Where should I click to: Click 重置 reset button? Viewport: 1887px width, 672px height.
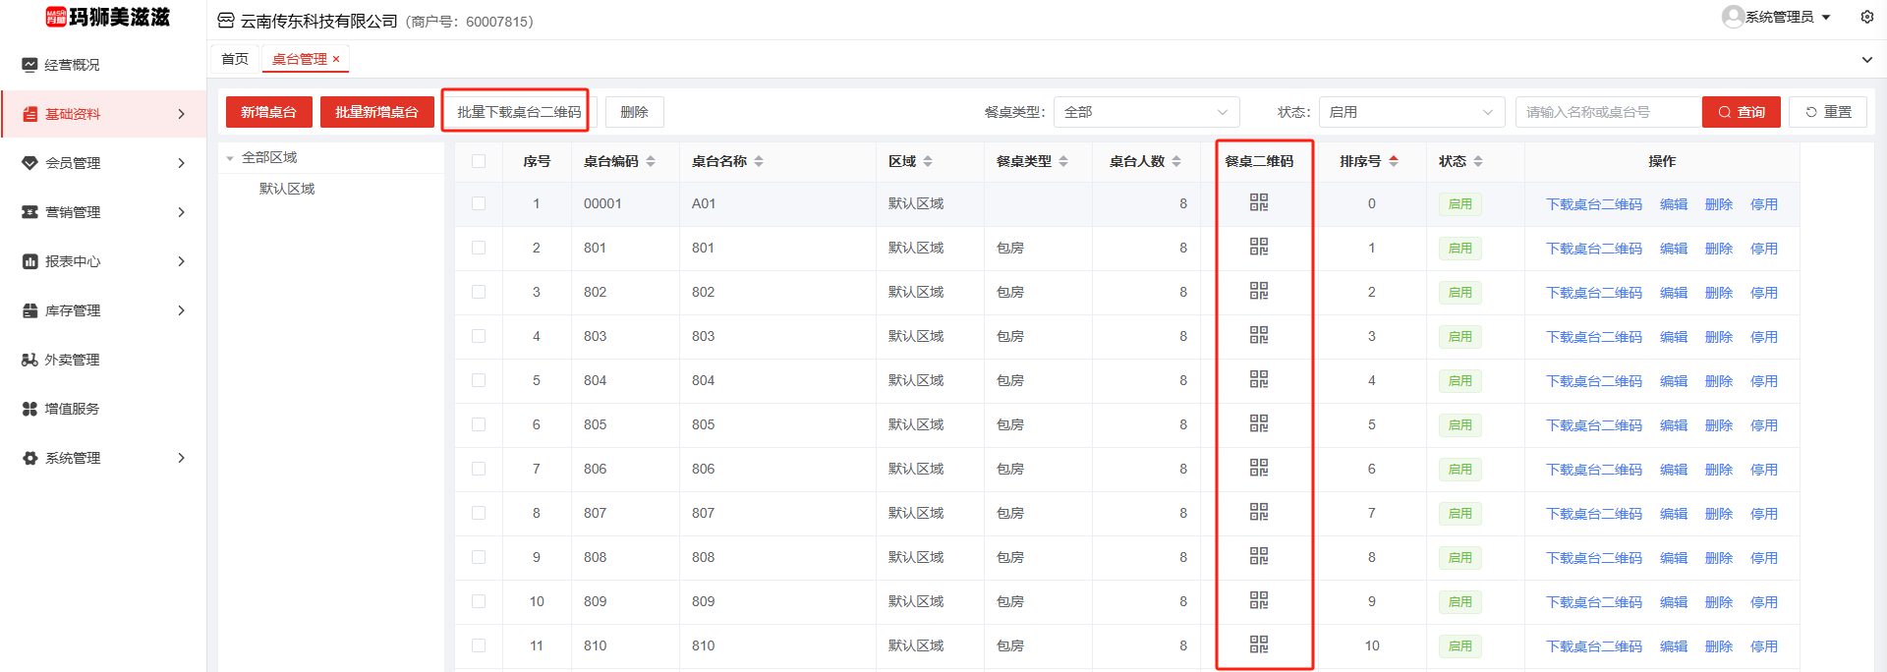[1828, 112]
